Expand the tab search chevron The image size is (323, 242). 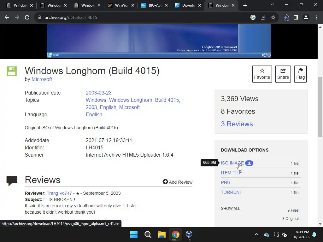coord(272,4)
